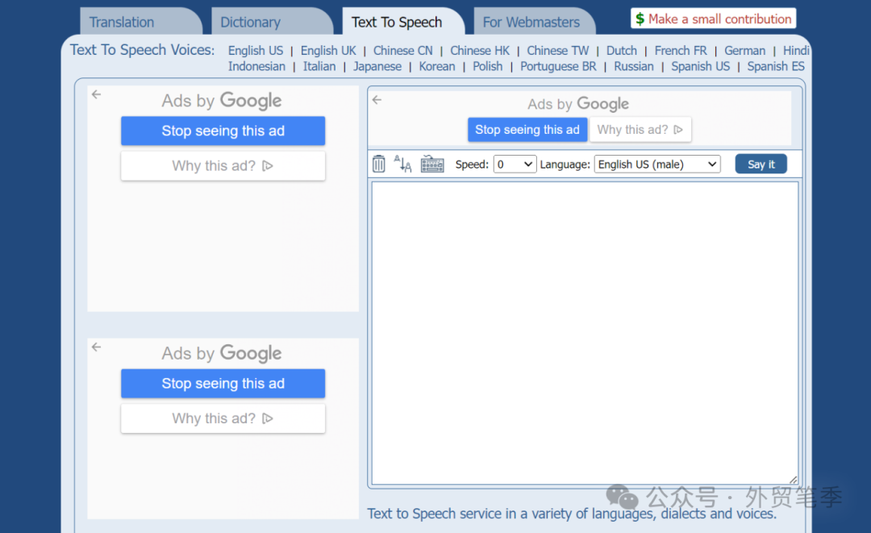Choose the Spanish ES voice link
Viewport: 871px width, 533px height.
pyautogui.click(x=776, y=67)
